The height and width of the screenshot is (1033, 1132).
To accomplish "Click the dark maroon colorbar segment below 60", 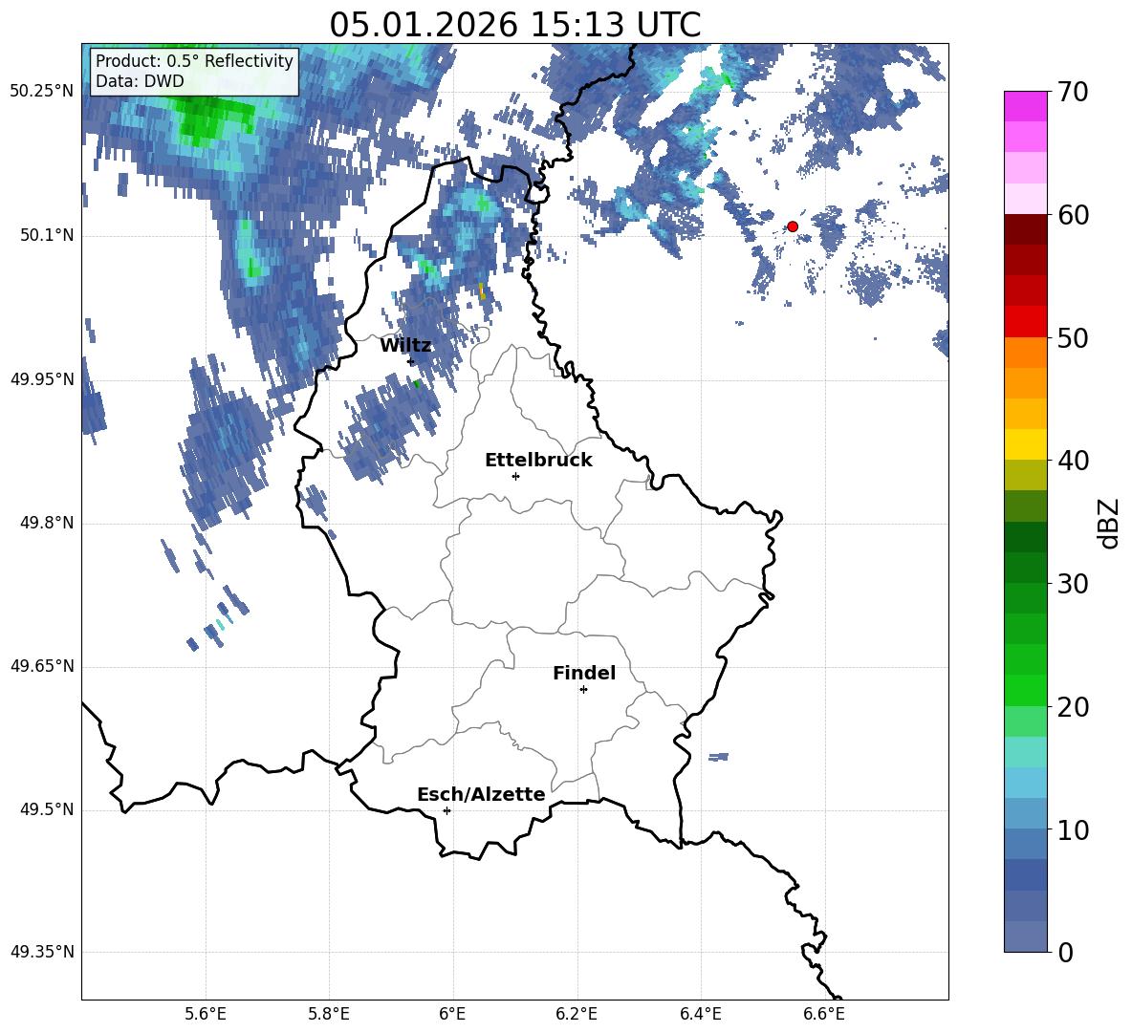I will click(x=1025, y=229).
